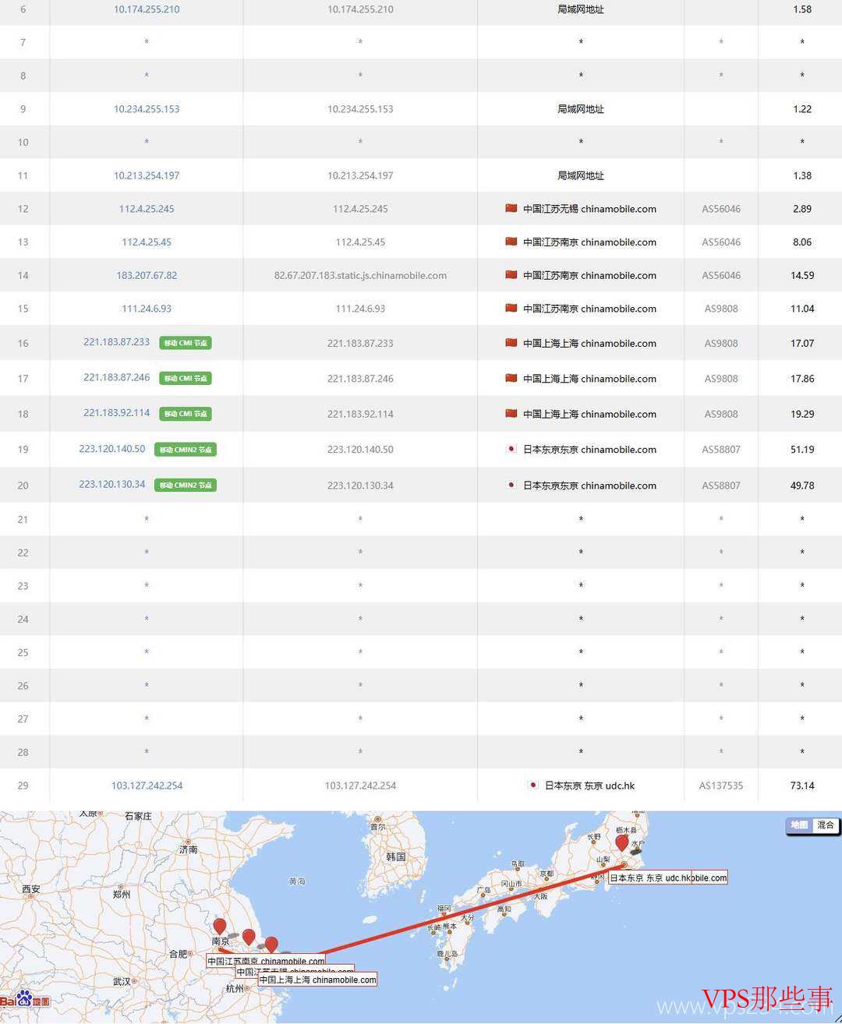Open IP link 223.120.140.50
Image resolution: width=842 pixels, height=1024 pixels.
112,449
